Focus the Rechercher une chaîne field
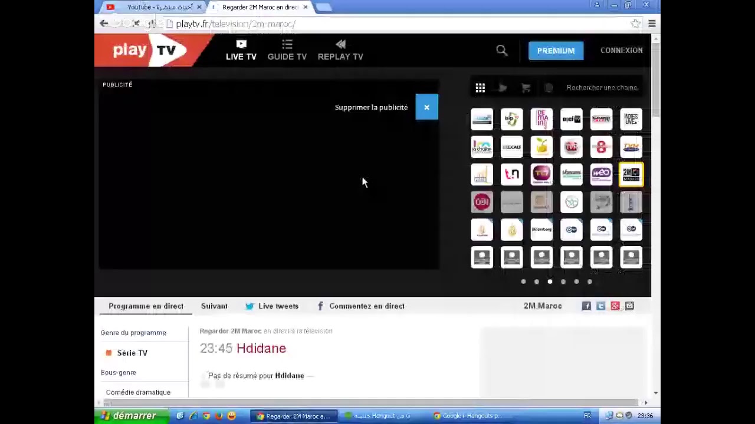Image resolution: width=755 pixels, height=424 pixels. coord(602,88)
